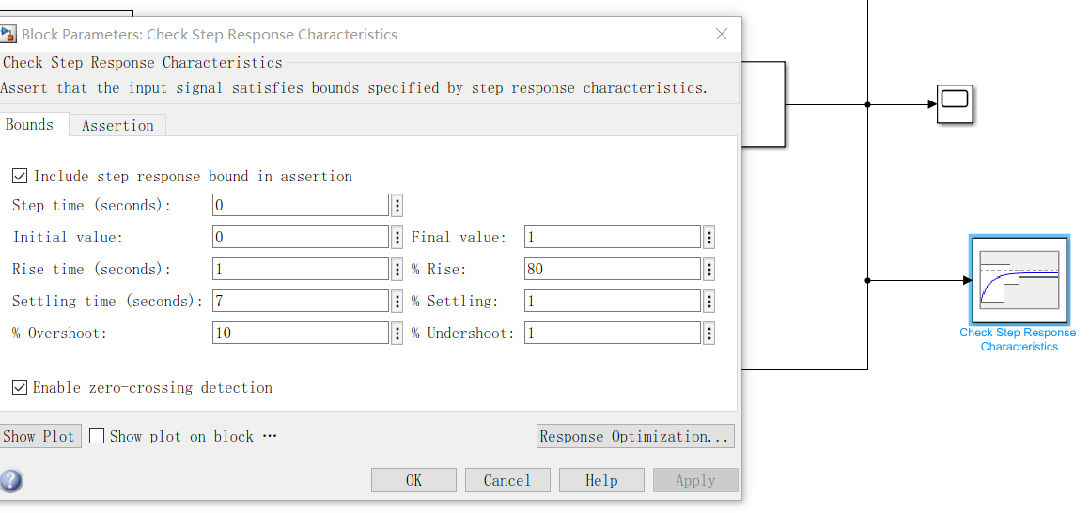Open the three-dot menu beside % Undershoot field
Viewport: 1090px width, 513px height.
coord(708,333)
